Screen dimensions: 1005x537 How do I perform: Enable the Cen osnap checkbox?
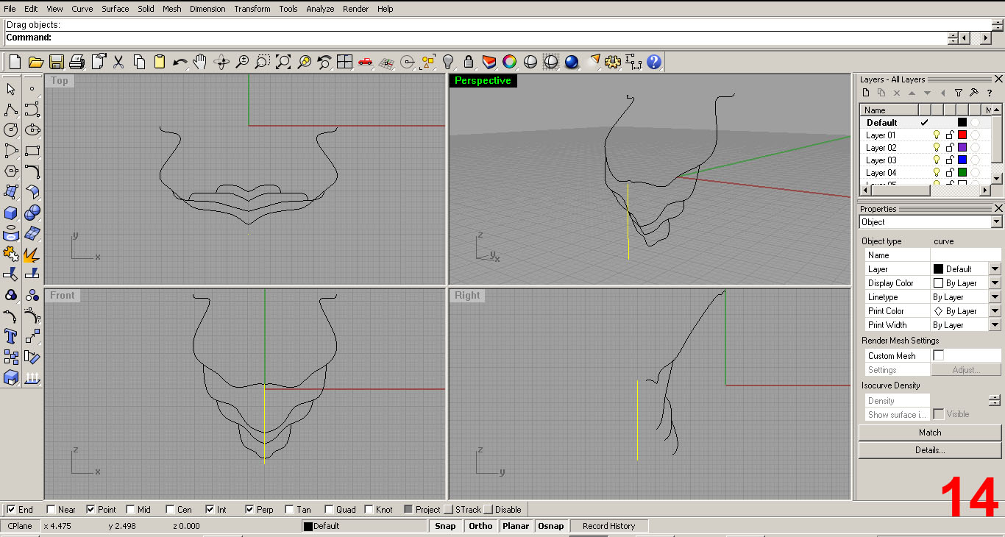(x=171, y=509)
